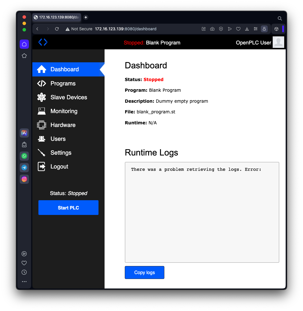Open the shopping bag sidebar icon
Screen dimensions: 303x311
tap(24, 145)
